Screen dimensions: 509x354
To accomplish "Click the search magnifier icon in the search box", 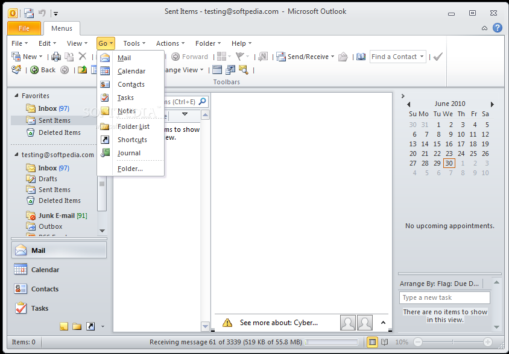I will [x=202, y=102].
